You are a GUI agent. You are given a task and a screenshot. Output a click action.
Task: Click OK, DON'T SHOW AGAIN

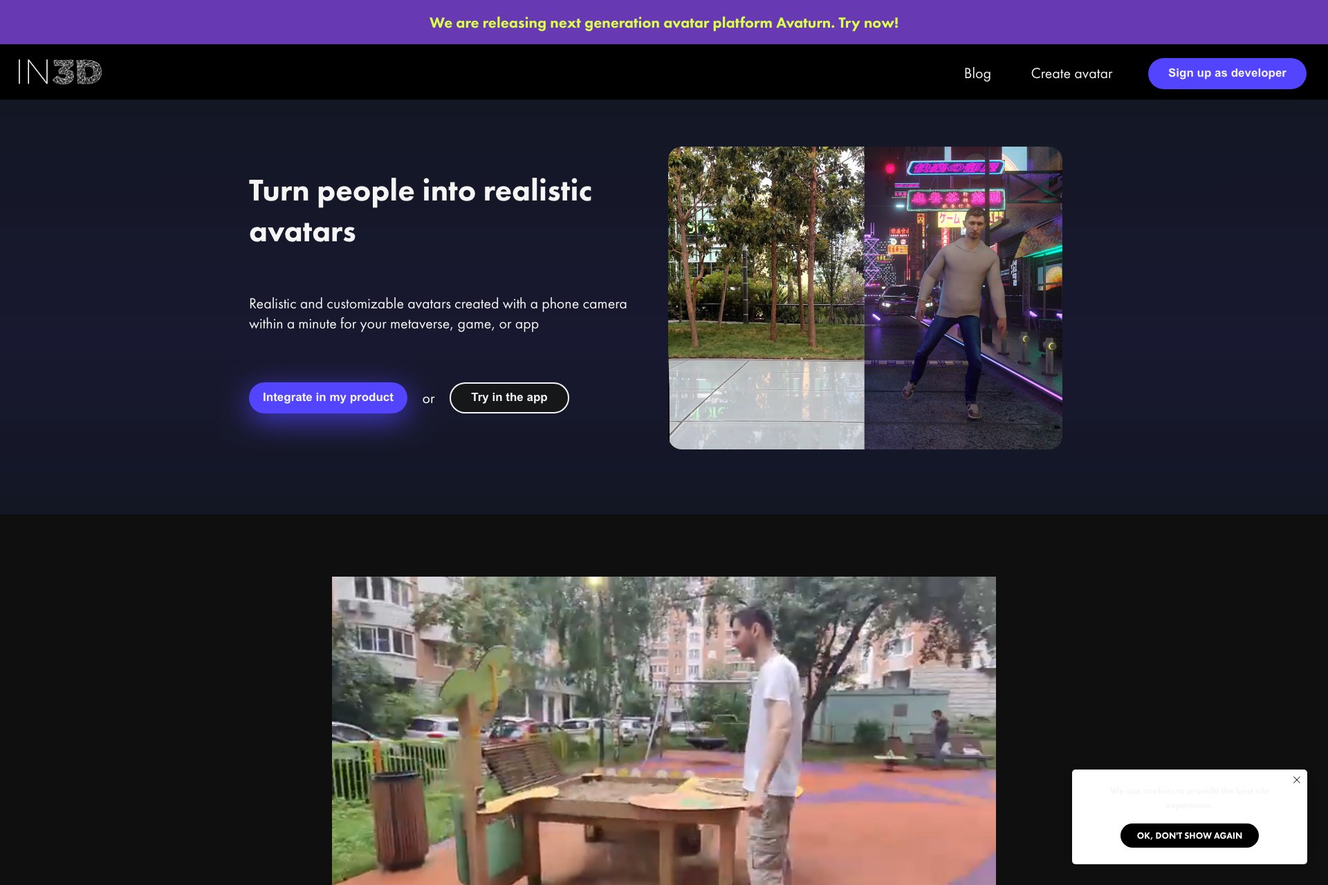click(1189, 835)
